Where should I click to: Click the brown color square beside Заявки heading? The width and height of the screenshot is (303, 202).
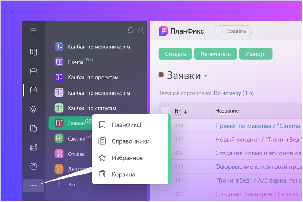click(161, 75)
